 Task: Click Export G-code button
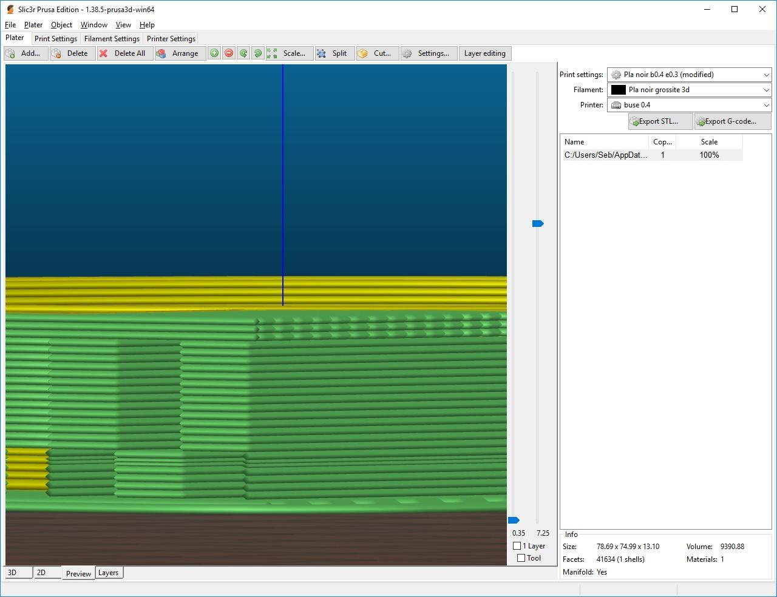(x=732, y=121)
